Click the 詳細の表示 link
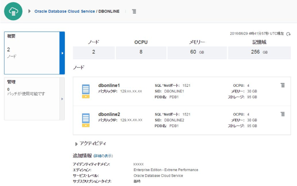Viewport: 297px width, 186px height. tap(103, 156)
